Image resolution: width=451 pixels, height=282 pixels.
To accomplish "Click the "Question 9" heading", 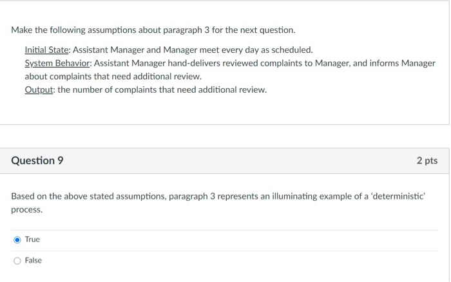I will (37, 160).
